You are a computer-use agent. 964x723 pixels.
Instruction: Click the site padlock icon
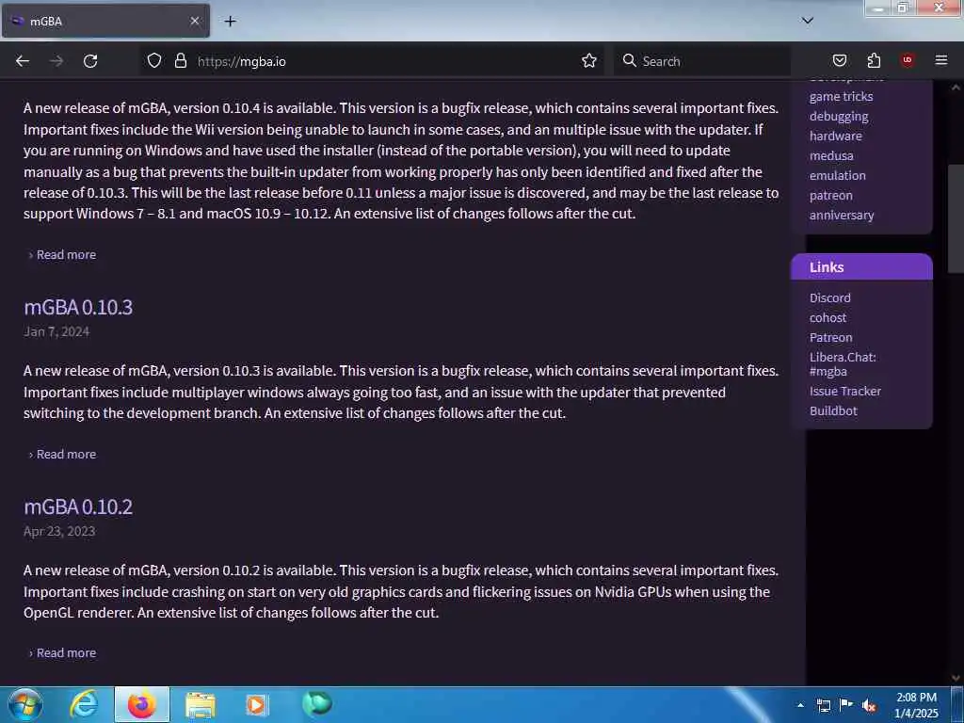click(180, 61)
